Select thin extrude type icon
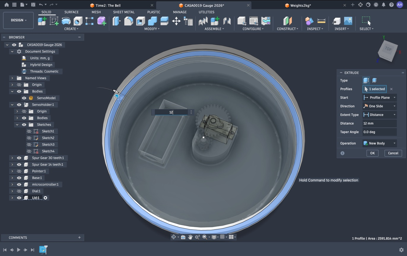407x256 pixels. point(374,80)
